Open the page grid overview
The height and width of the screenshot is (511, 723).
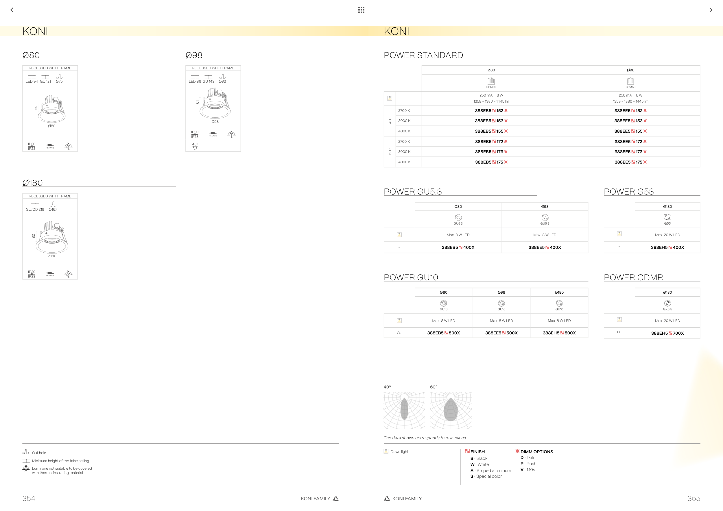point(361,10)
